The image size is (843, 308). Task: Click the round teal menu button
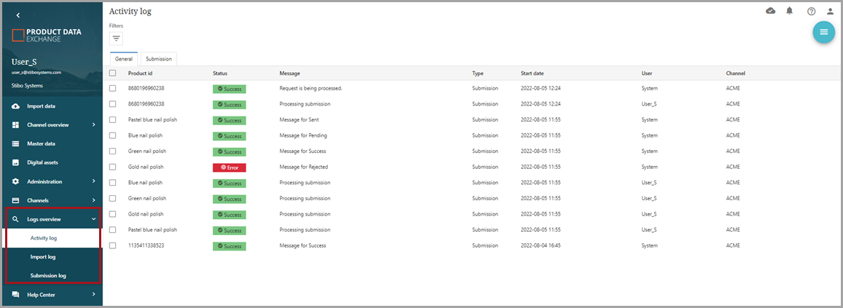tap(823, 32)
